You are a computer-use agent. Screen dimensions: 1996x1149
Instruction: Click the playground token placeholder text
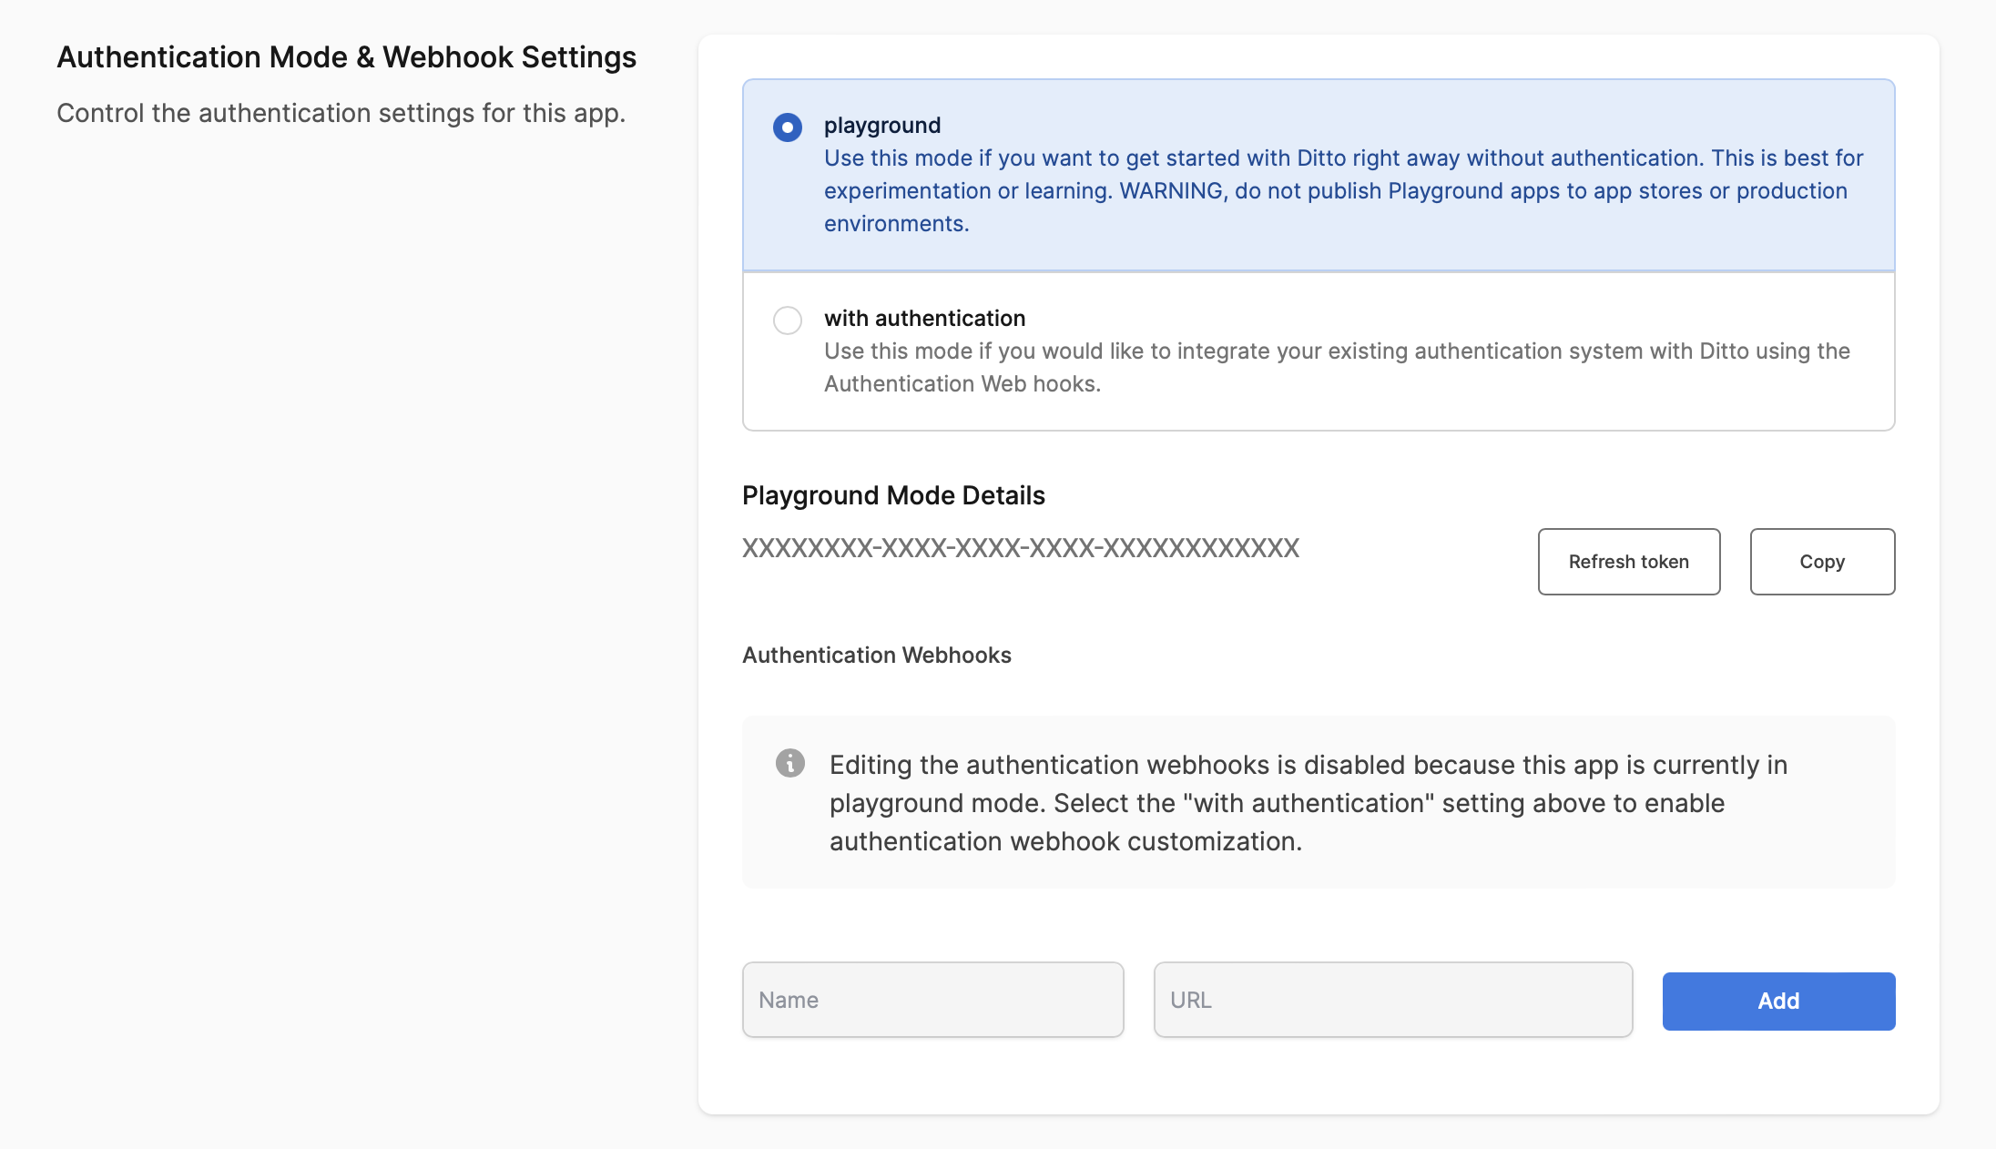coord(1020,548)
